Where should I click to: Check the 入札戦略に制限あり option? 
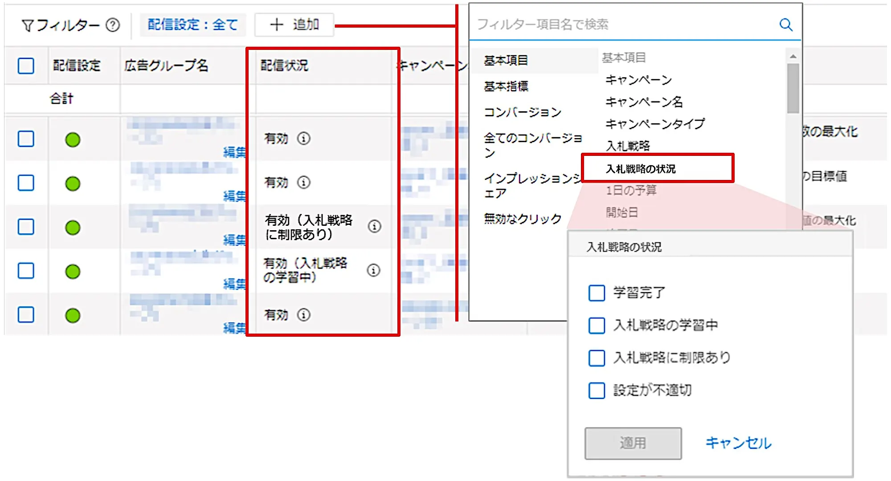(x=597, y=358)
